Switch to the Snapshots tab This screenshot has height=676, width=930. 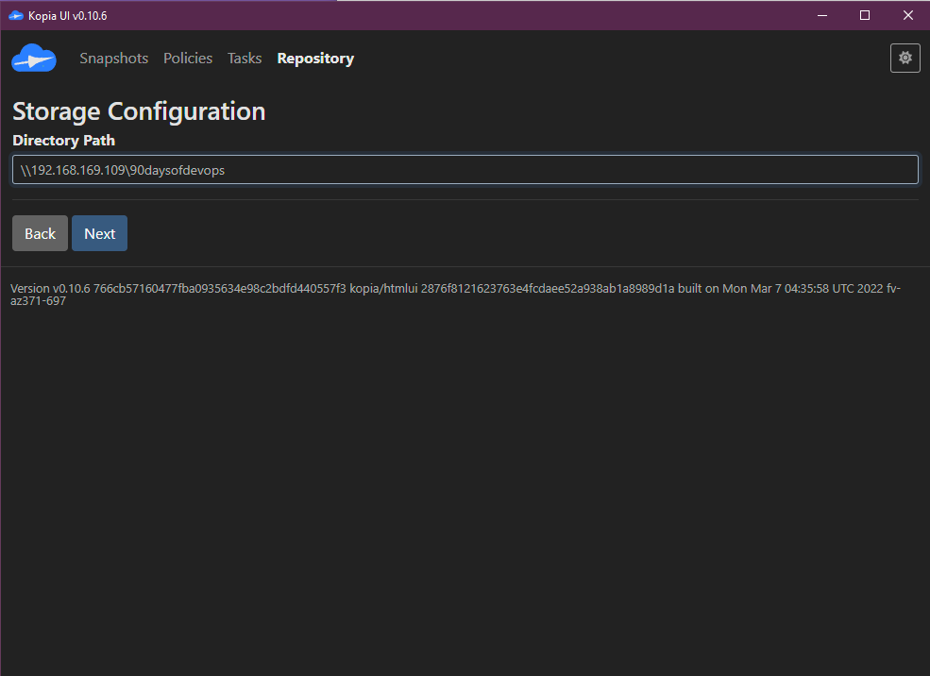(113, 59)
